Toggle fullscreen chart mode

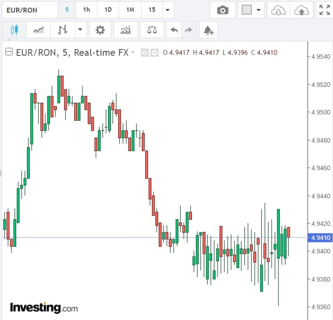click(324, 10)
